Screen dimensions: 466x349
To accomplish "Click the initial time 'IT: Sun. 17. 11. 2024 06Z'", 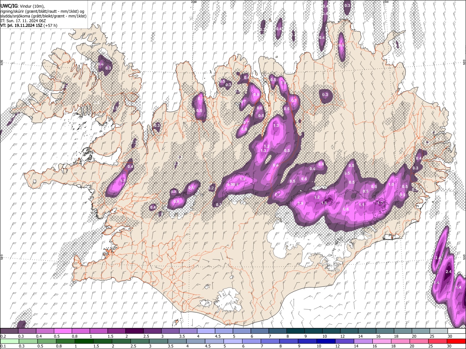I will (23, 21).
